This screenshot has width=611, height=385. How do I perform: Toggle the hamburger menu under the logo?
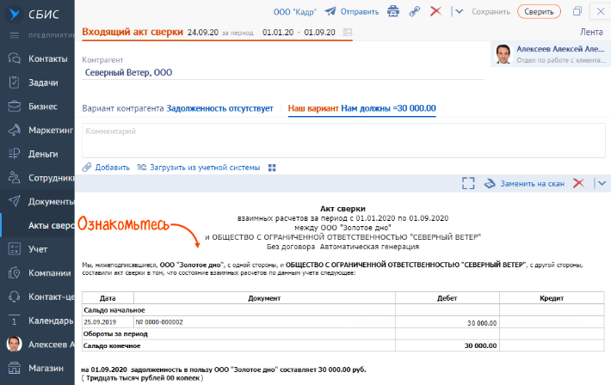(x=14, y=35)
